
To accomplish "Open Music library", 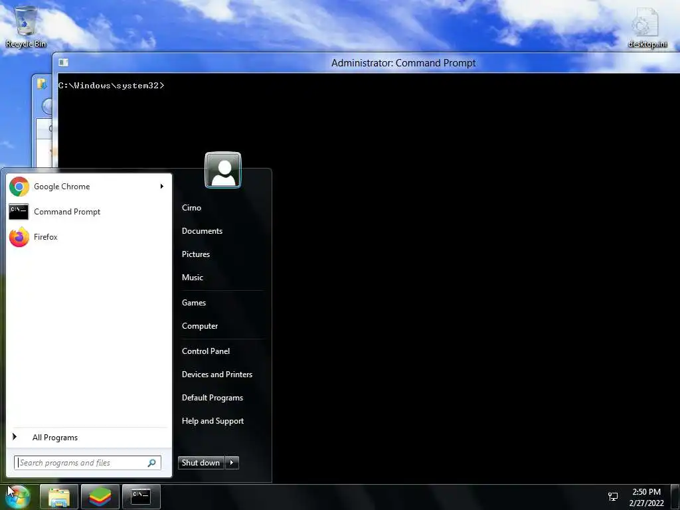I will (193, 278).
